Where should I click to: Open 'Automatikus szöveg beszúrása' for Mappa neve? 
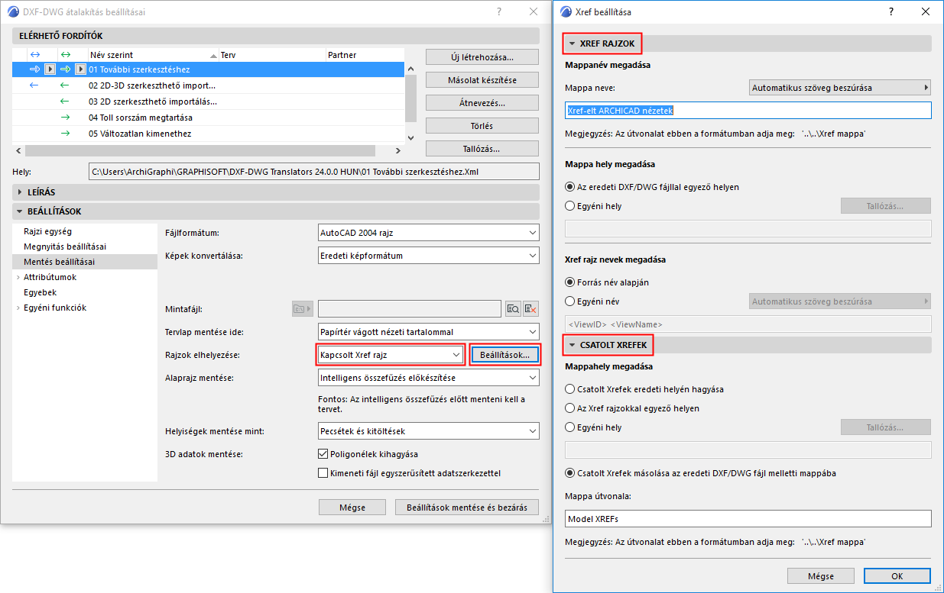coord(839,88)
